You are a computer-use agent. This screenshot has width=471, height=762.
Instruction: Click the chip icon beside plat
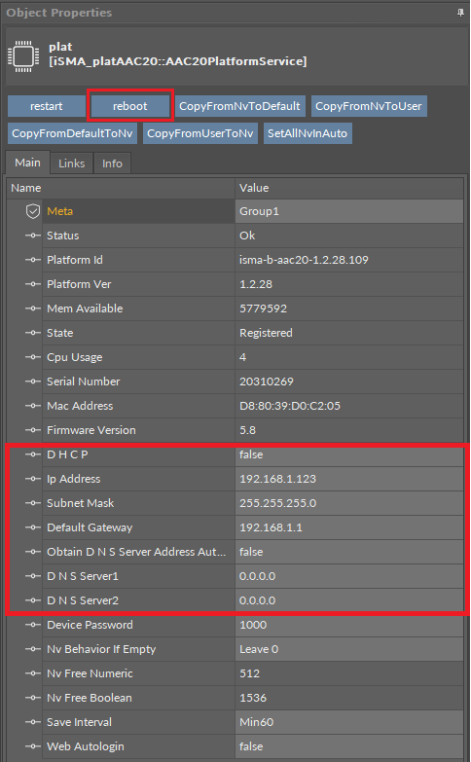coord(23,56)
